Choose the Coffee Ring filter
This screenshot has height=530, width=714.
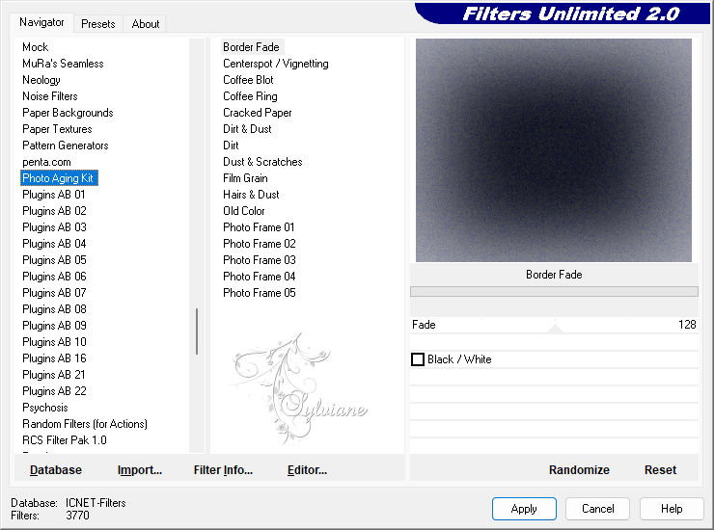pyautogui.click(x=250, y=96)
